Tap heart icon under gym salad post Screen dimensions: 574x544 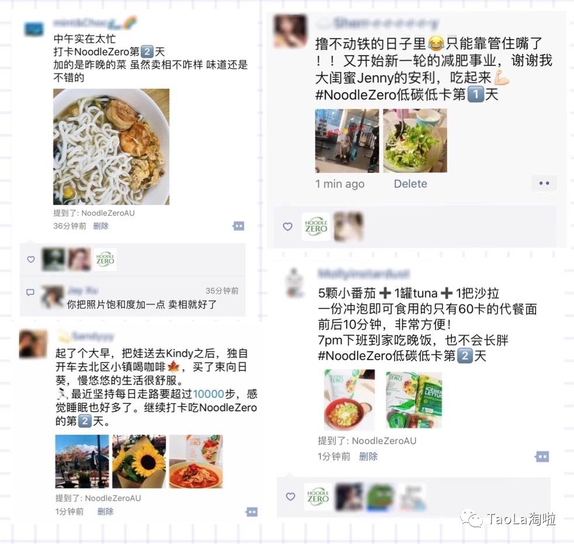[x=288, y=227]
